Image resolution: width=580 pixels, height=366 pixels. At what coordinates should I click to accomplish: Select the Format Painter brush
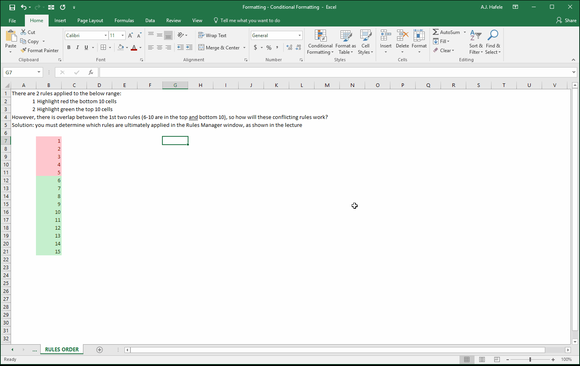pos(24,50)
